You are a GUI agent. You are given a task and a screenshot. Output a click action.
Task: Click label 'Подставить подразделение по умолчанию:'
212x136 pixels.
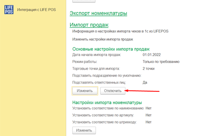tap(107, 76)
